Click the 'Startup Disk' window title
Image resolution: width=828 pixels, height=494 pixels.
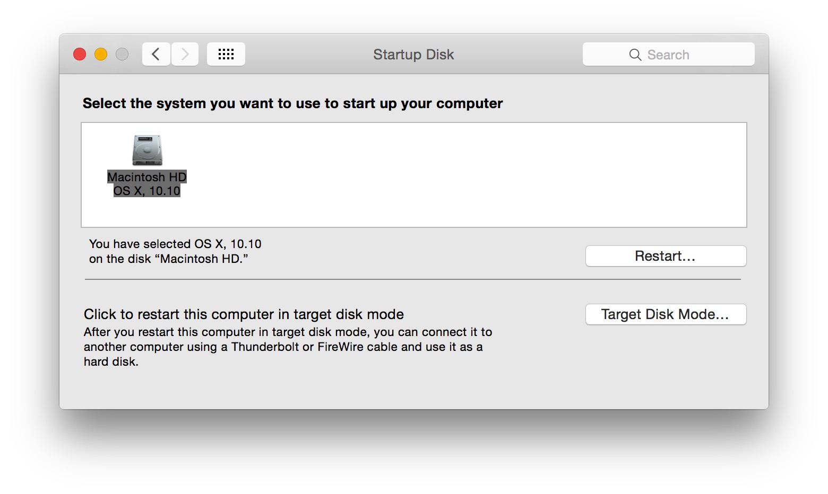[413, 54]
